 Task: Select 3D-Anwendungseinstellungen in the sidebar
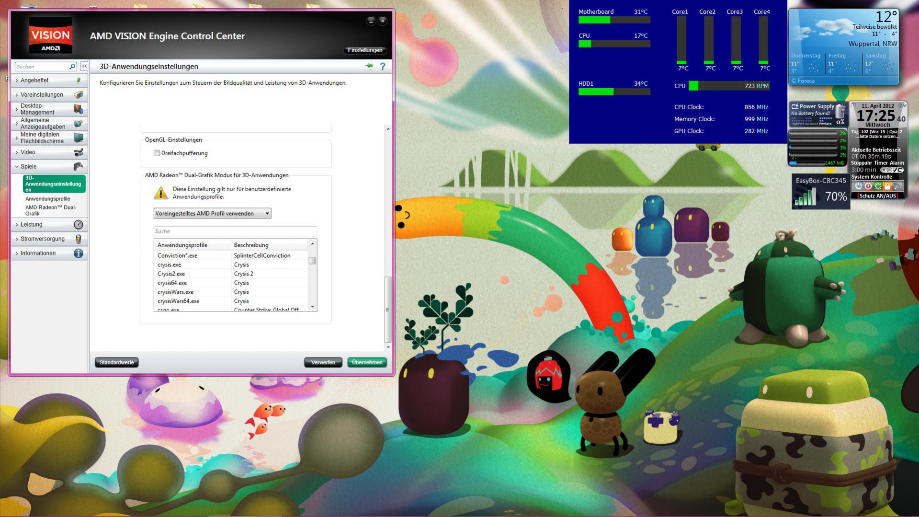54,184
